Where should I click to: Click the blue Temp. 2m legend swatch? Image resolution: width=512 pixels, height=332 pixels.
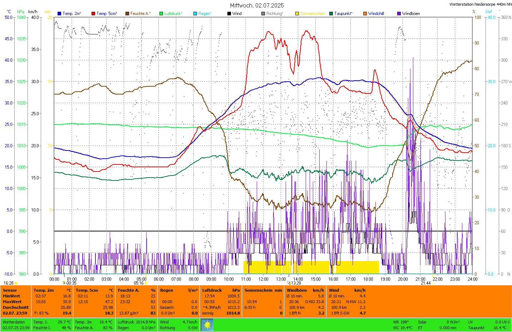[x=59, y=14]
